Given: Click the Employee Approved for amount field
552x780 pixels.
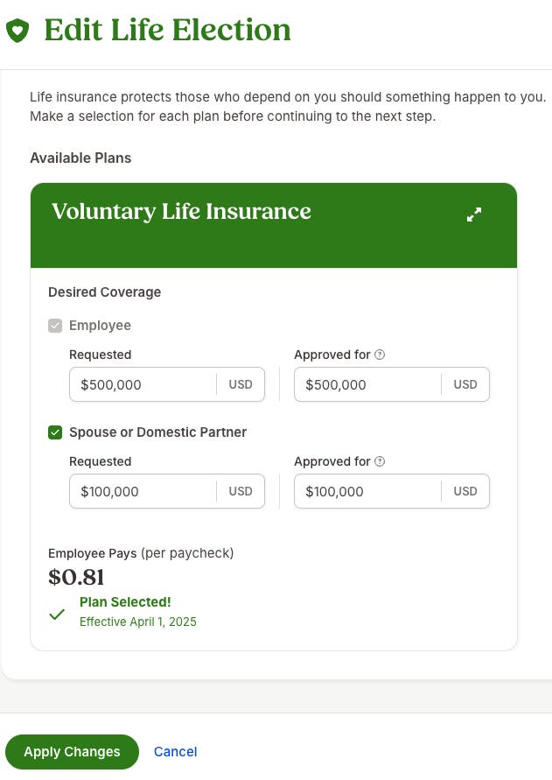Looking at the screenshot, I should [392, 384].
